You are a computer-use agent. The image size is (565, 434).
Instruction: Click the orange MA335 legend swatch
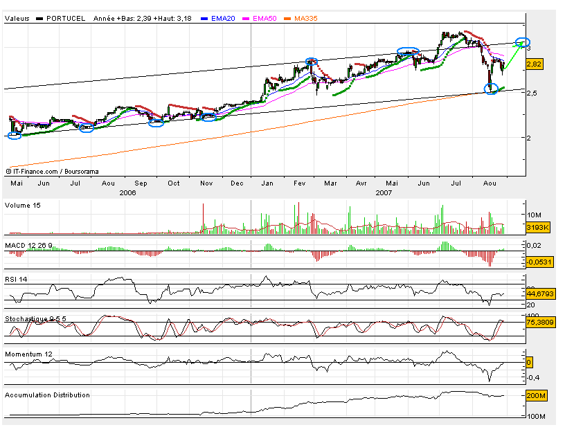[287, 19]
